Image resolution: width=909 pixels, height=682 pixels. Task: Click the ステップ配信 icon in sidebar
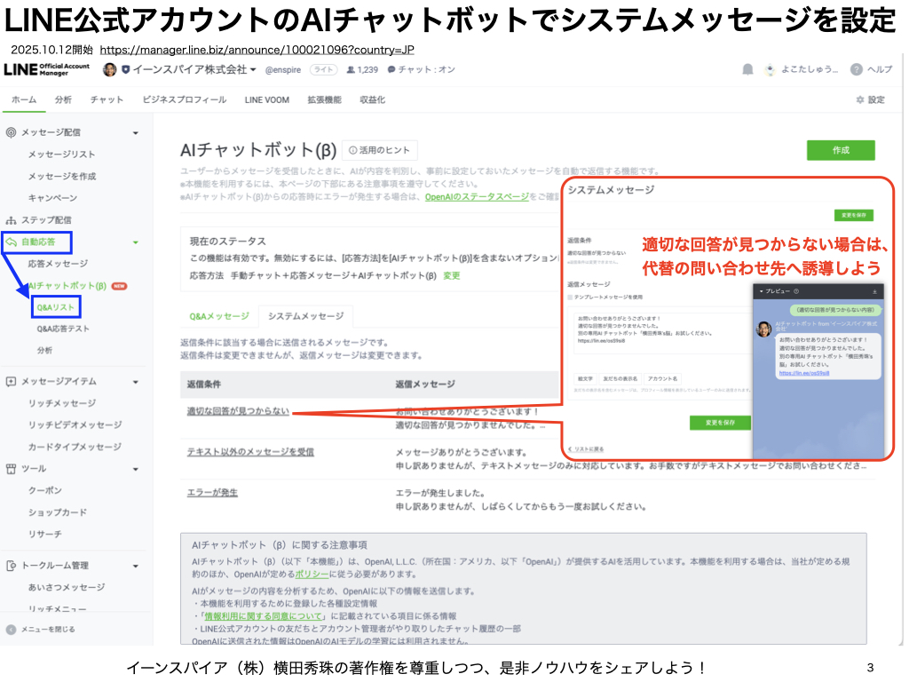click(x=12, y=219)
